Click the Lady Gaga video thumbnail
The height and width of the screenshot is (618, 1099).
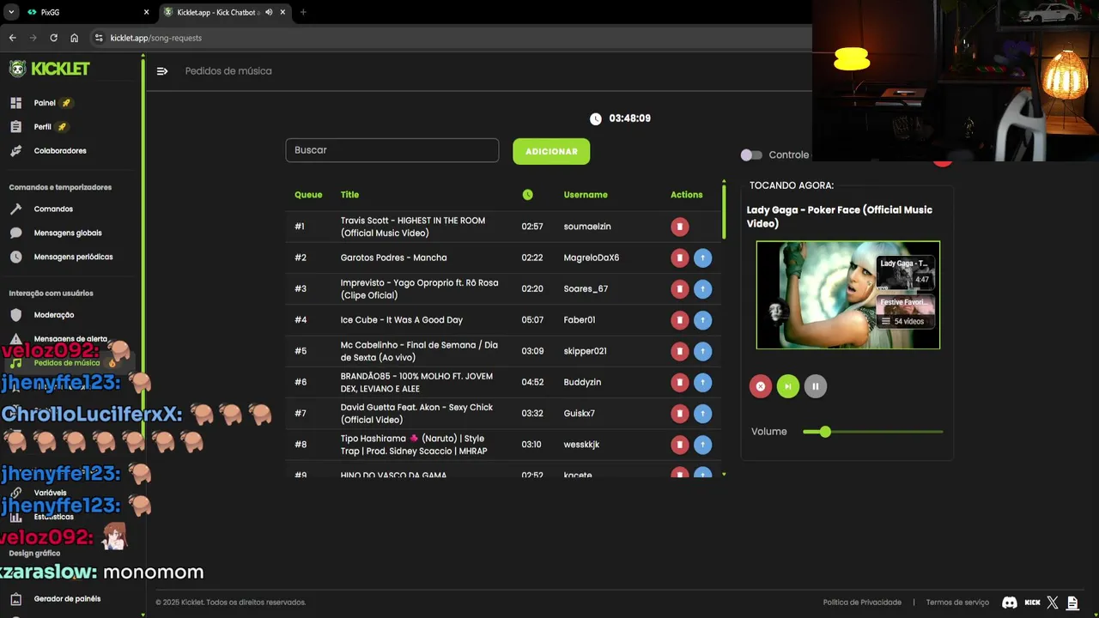point(848,295)
